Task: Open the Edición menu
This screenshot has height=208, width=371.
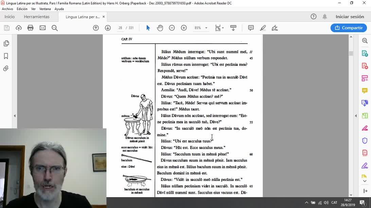Action: pos(22,9)
